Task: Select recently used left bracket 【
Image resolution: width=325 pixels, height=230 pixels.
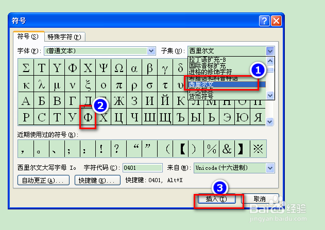Action: (181, 149)
